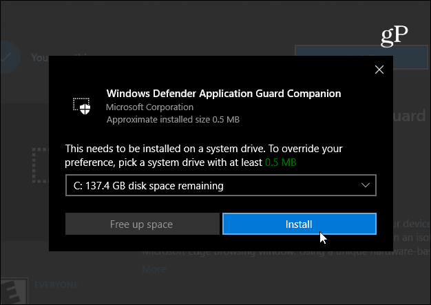Click the ESRB rating icon in background

click(x=14, y=291)
